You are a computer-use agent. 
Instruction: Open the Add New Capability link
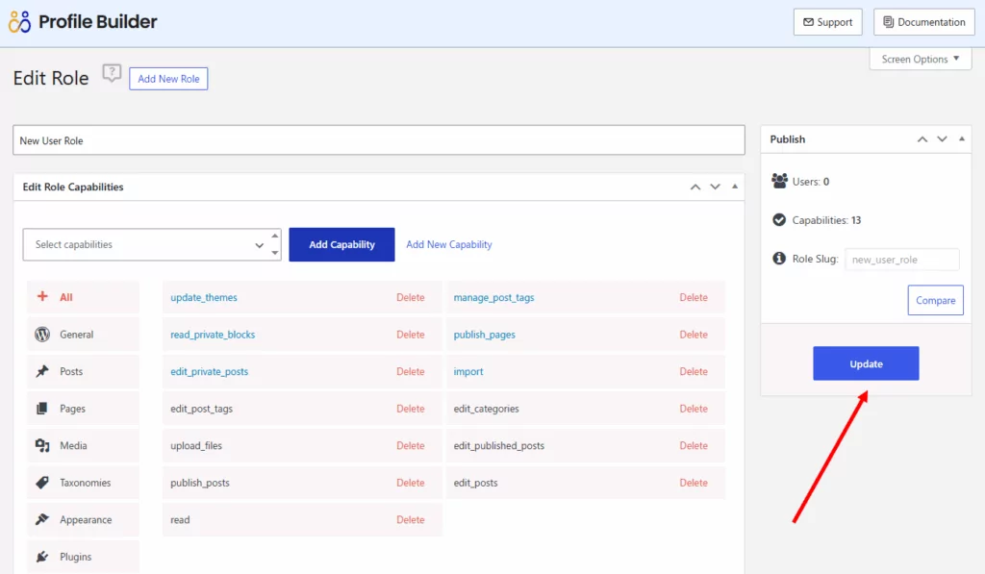(448, 245)
